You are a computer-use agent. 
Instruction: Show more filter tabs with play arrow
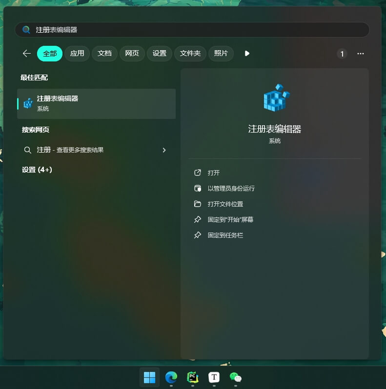pos(247,53)
